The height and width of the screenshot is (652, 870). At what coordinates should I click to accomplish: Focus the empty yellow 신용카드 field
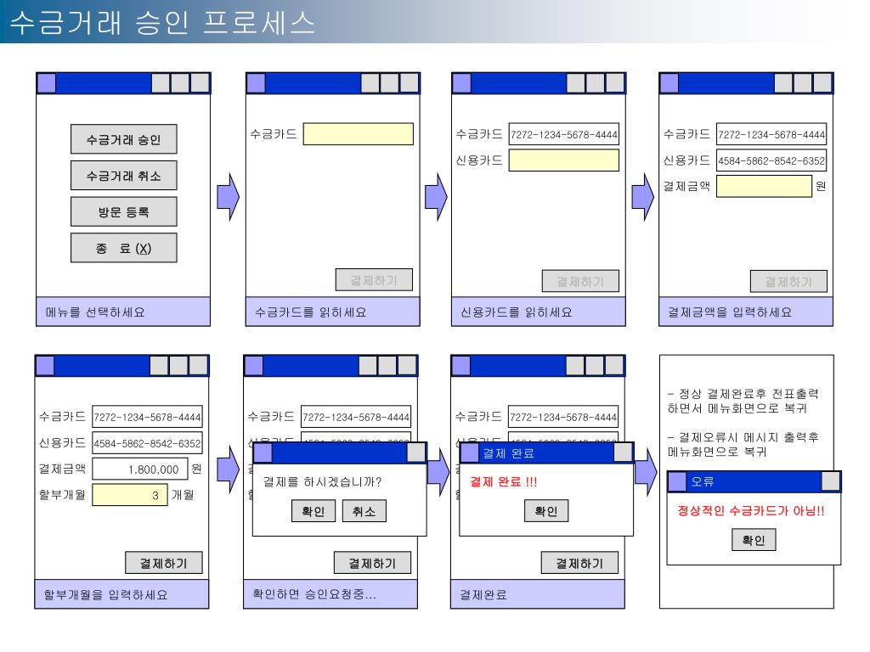[564, 160]
